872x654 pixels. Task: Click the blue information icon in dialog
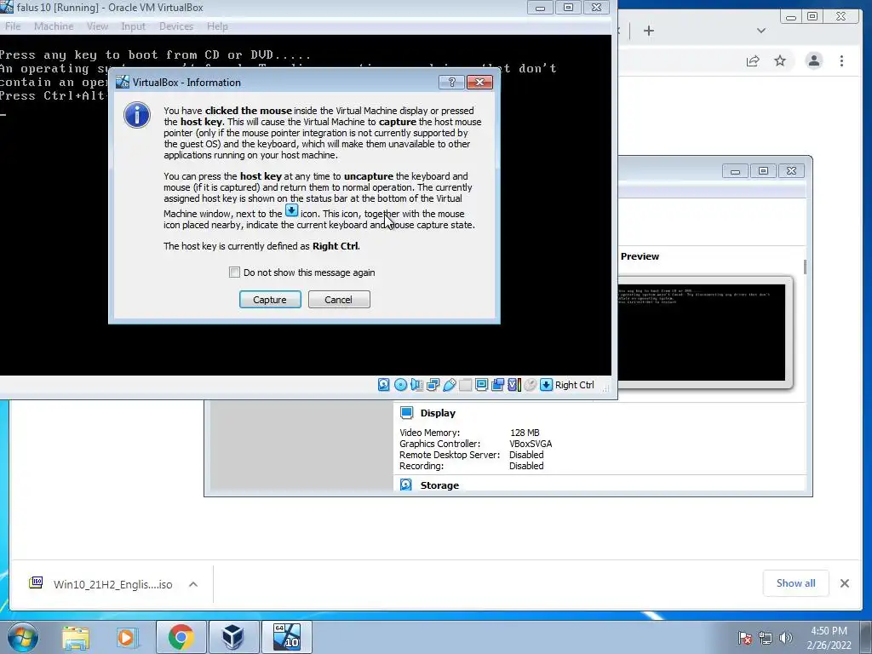tap(137, 115)
